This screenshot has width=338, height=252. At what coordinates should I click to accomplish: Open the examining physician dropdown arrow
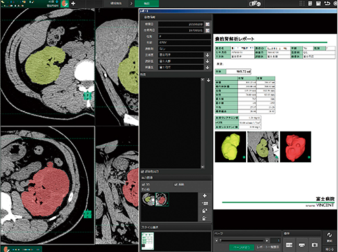coord(208,67)
